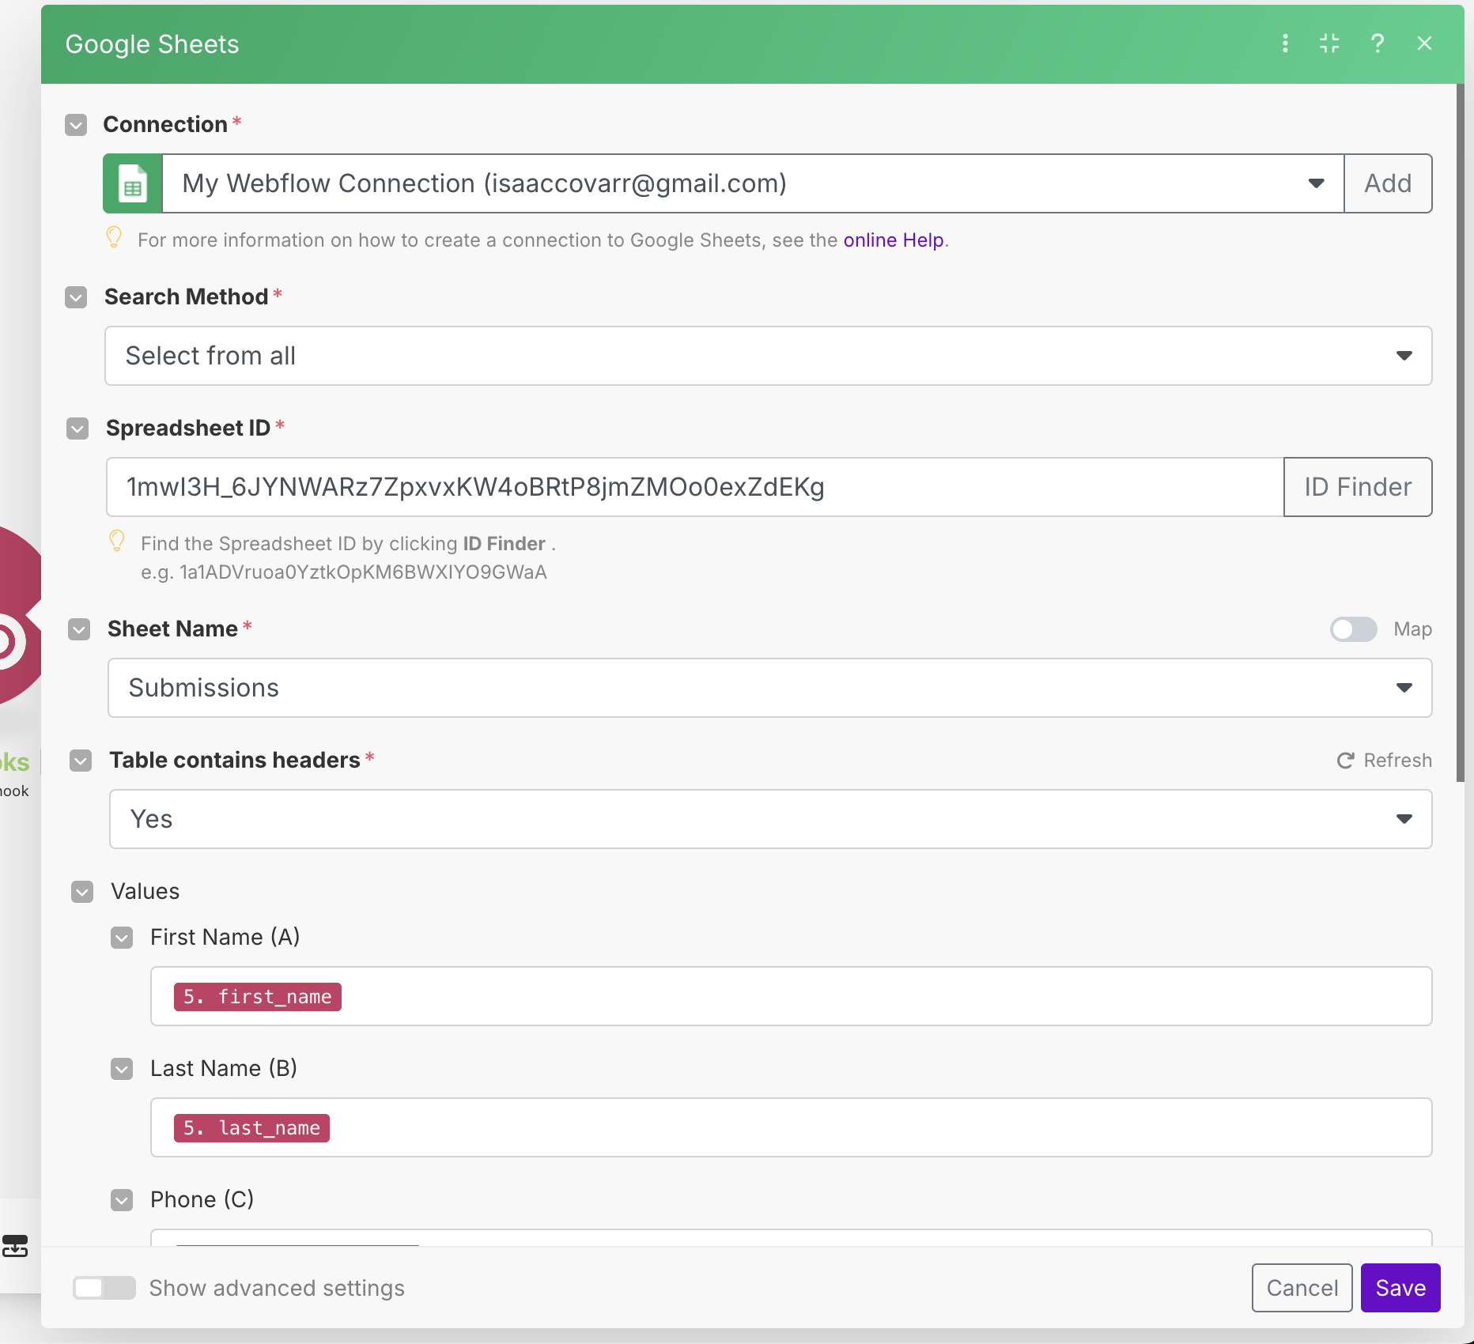Viewport: 1474px width, 1344px height.
Task: Open the online Help link
Action: coord(894,240)
